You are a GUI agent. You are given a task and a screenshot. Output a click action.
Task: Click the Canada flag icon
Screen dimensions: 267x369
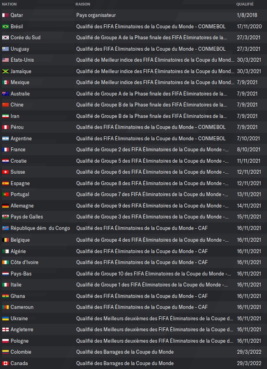(6, 363)
